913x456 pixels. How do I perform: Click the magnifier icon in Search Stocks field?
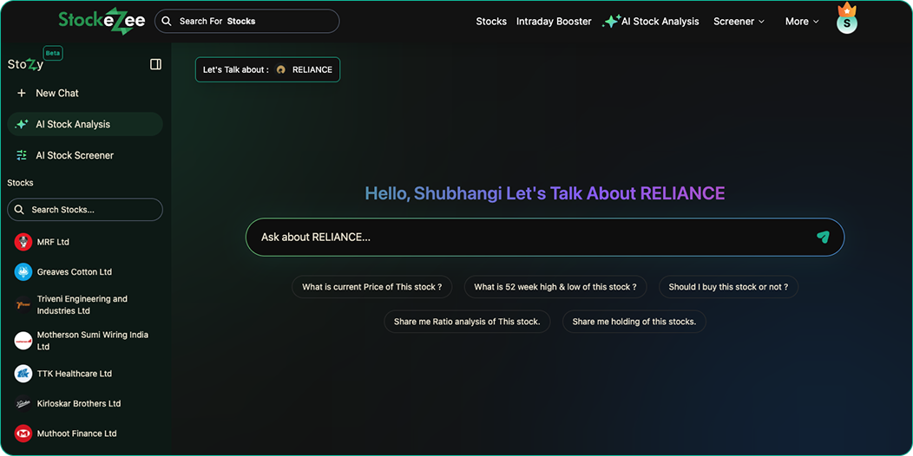pyautogui.click(x=19, y=210)
